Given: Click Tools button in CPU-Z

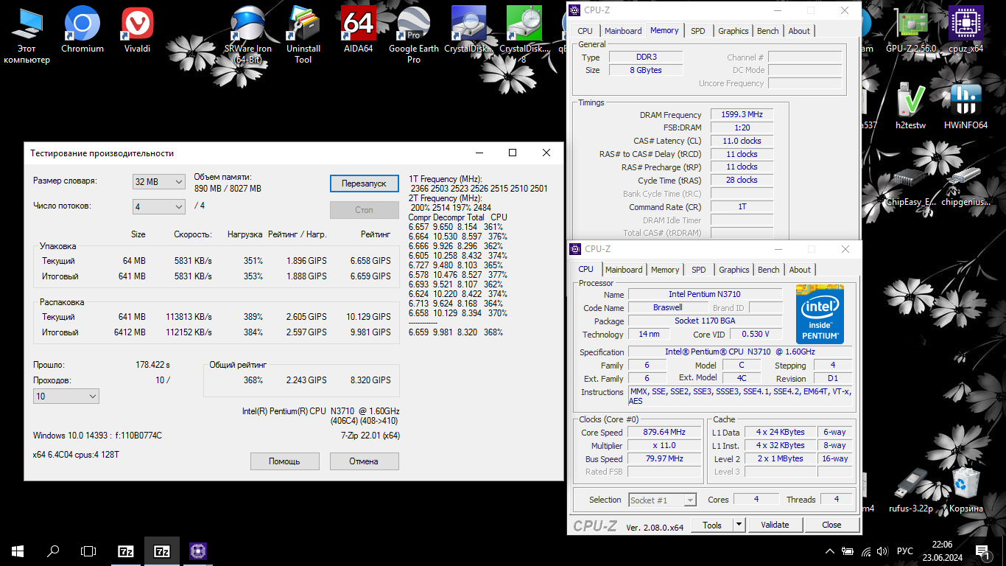Looking at the screenshot, I should (x=712, y=525).
